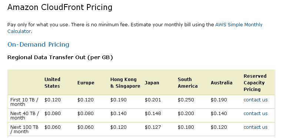Click the Europe column header
284x138 pixels.
86,83
